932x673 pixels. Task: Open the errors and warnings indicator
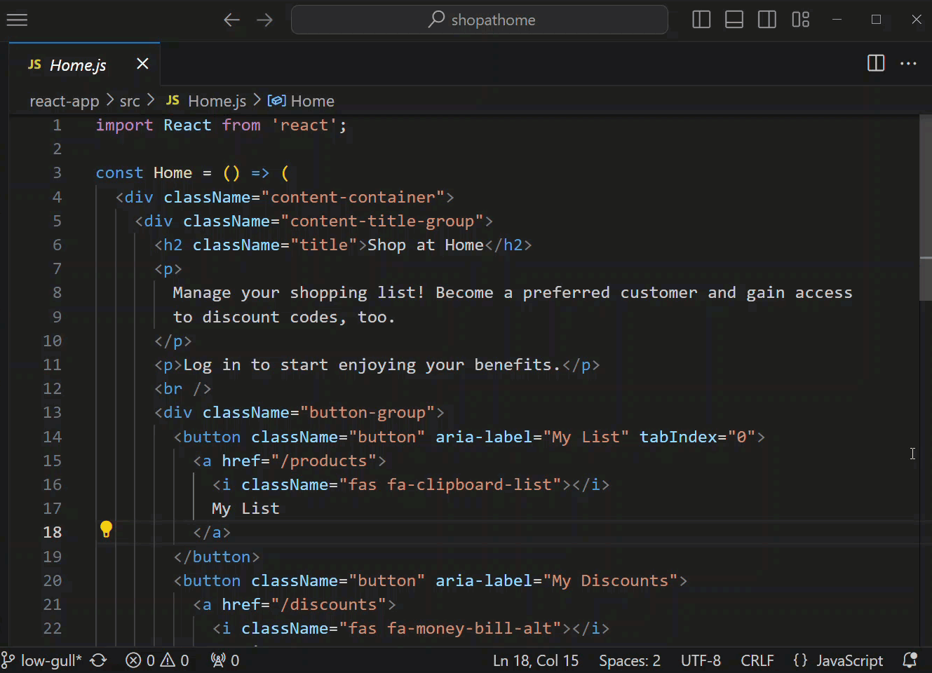[x=157, y=660]
